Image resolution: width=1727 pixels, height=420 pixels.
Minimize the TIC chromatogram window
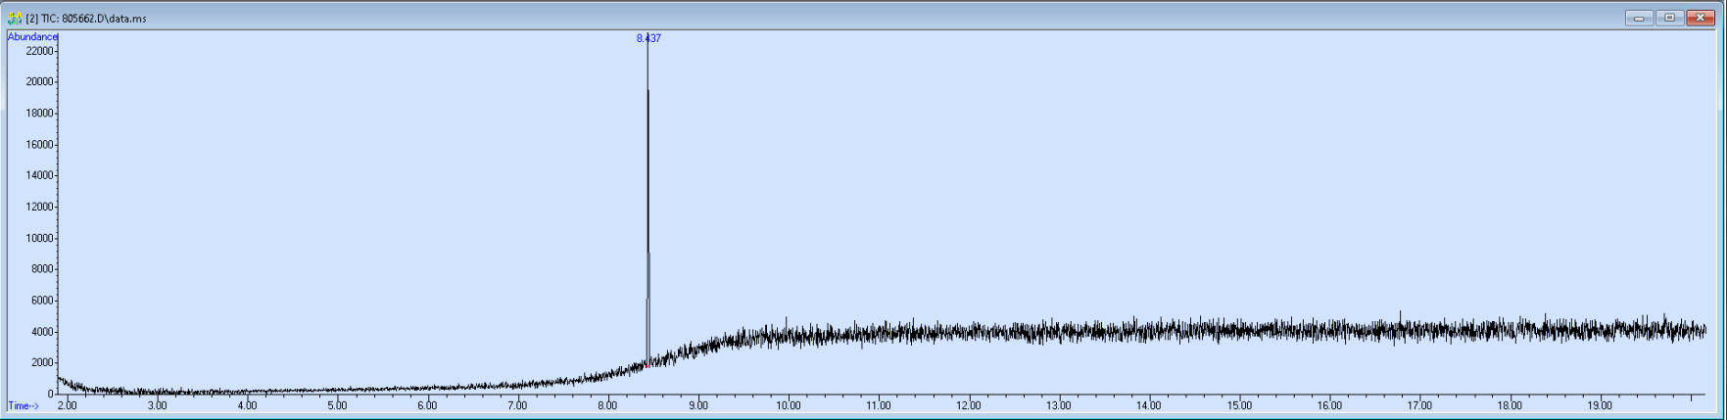(x=1638, y=18)
